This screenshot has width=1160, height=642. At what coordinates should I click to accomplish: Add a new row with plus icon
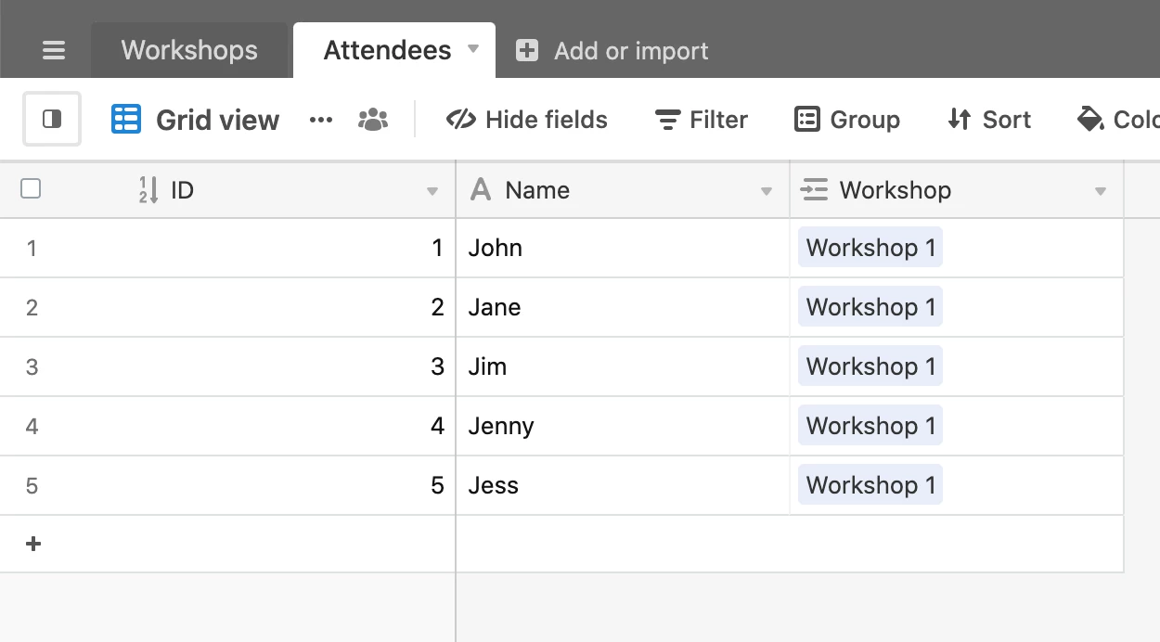pos(33,544)
